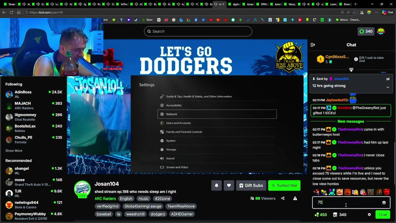The width and height of the screenshot is (396, 223).
Task: Open lilgmommey channel in Following
Action: coord(34,117)
